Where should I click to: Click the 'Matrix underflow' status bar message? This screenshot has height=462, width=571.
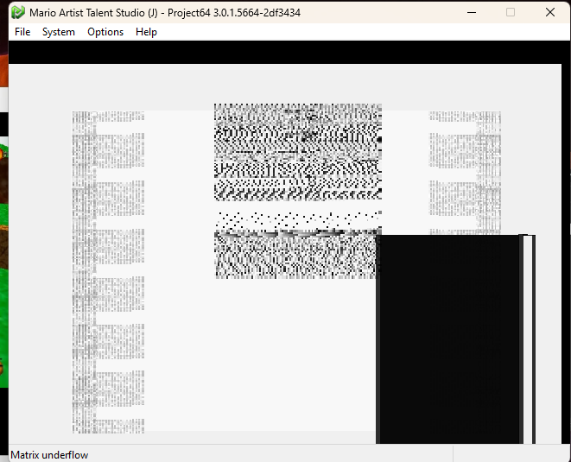click(49, 455)
